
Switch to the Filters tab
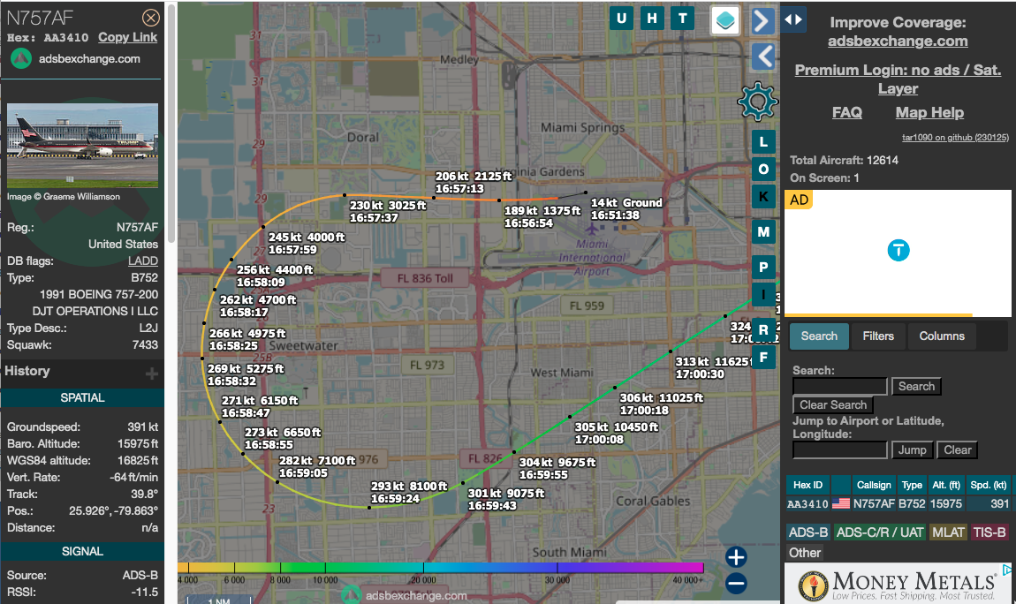pyautogui.click(x=878, y=336)
